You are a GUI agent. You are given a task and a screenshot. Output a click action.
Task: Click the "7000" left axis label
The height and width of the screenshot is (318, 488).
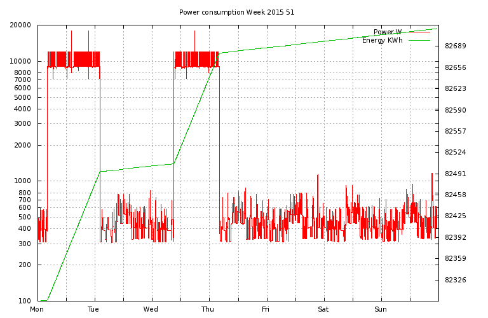coord(23,79)
